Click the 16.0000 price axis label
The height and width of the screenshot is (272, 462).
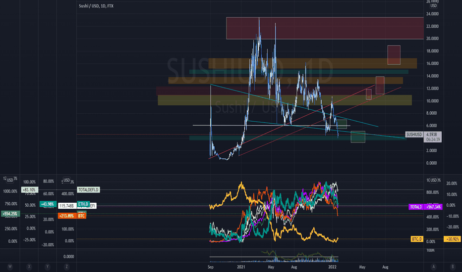pyautogui.click(x=432, y=63)
